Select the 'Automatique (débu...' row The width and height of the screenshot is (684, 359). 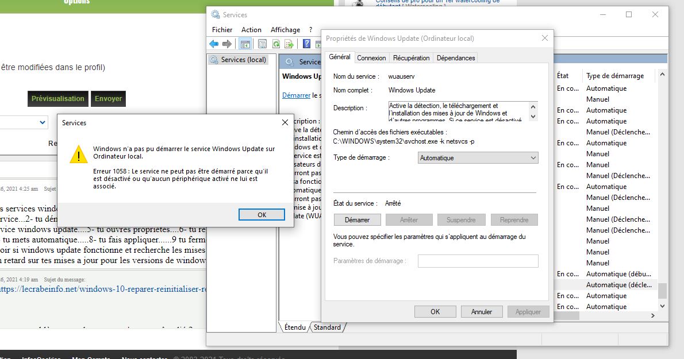[x=606, y=274]
